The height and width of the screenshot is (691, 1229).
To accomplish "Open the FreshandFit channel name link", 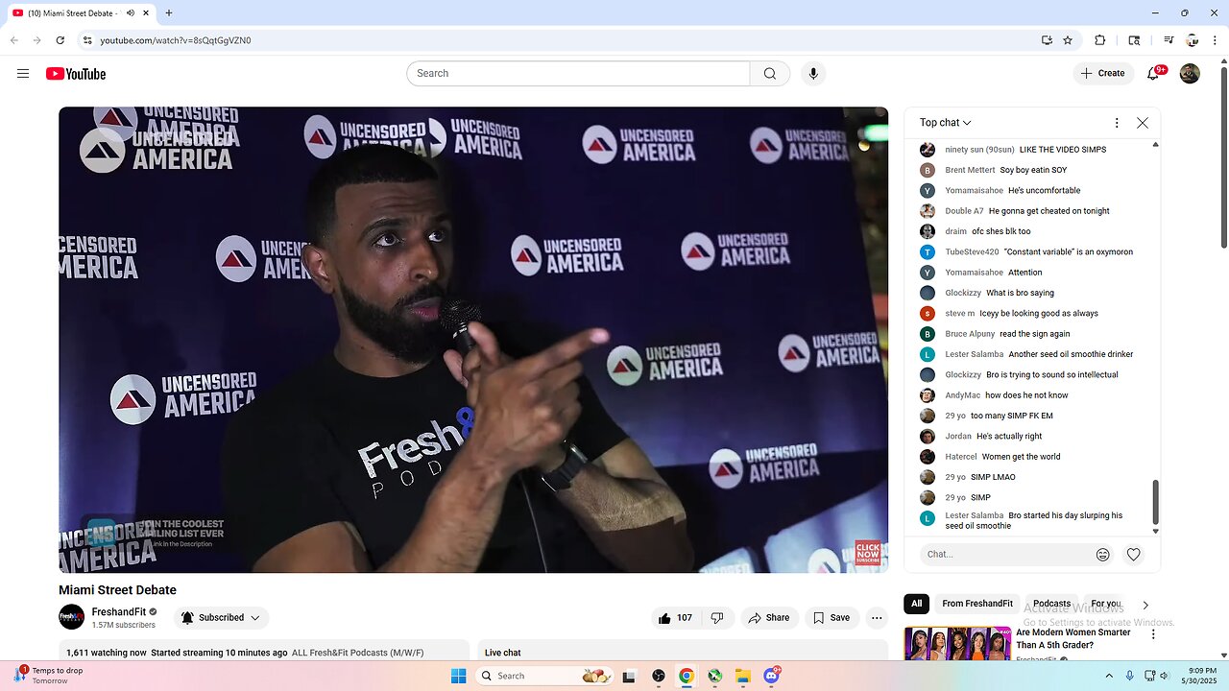I will click(x=119, y=611).
